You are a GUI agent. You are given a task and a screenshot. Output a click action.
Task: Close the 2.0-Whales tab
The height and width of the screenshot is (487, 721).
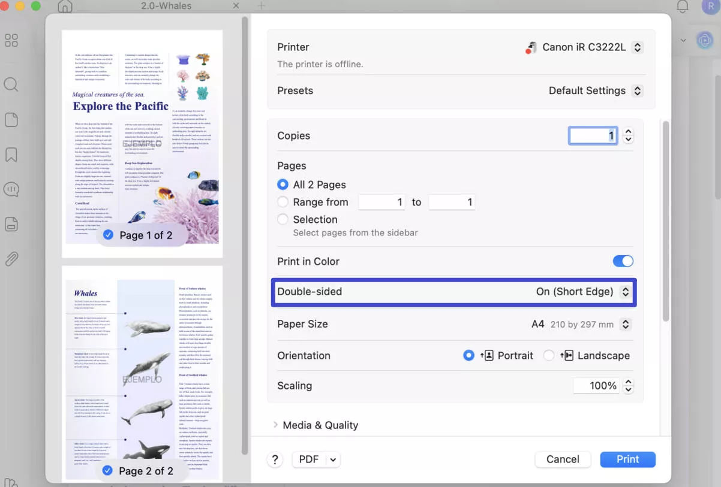point(236,6)
